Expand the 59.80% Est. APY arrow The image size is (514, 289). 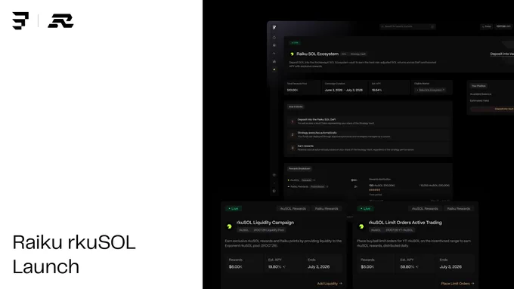click(416, 267)
